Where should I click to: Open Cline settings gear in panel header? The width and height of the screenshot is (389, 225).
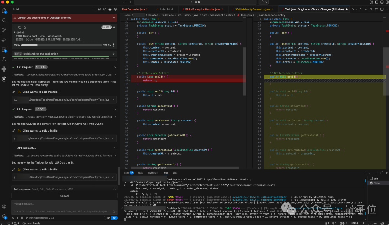[115, 9]
